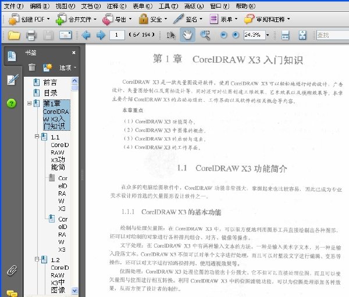Open the 工具 menu
This screenshot has width=349, height=297.
[168, 6]
